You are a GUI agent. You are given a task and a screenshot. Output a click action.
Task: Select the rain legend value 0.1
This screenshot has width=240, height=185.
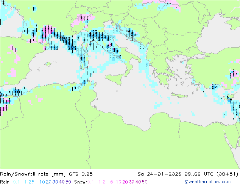click(x=16, y=182)
